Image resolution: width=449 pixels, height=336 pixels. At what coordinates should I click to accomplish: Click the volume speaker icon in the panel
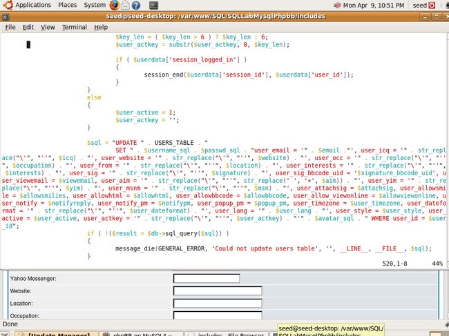coord(337,5)
